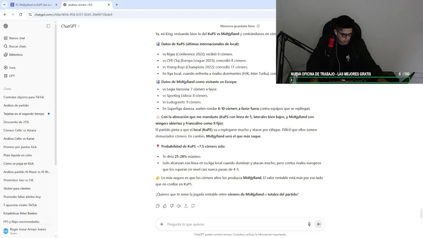Open chat 5 apuestas virales TikTok

(x=20, y=205)
